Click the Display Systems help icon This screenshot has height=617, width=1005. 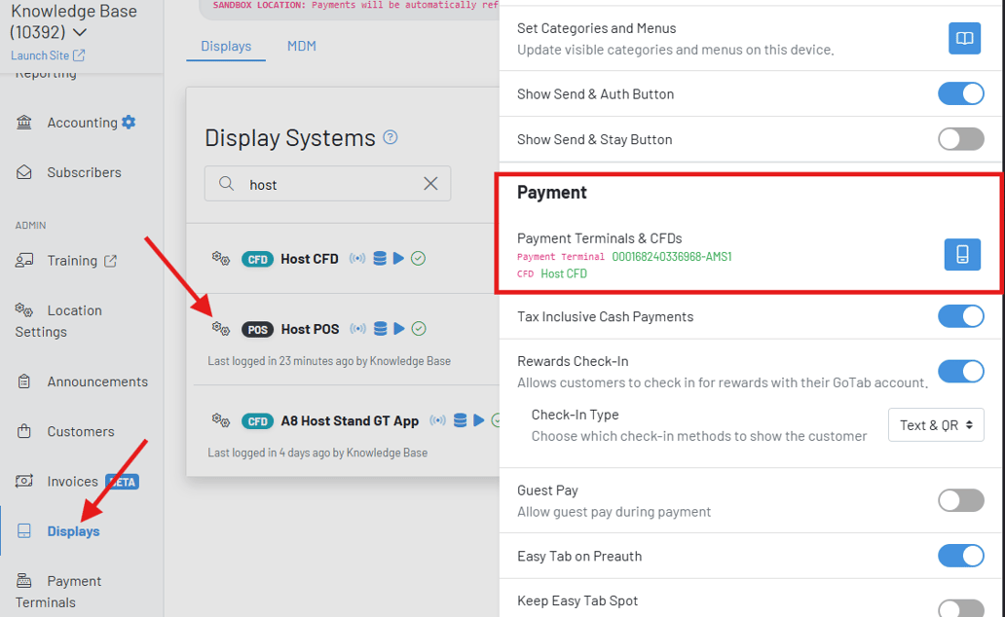coord(391,137)
